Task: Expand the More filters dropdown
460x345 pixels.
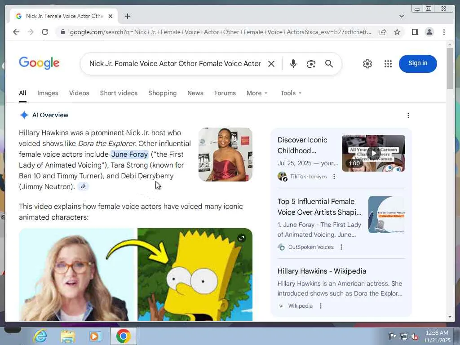Action: [x=257, y=93]
